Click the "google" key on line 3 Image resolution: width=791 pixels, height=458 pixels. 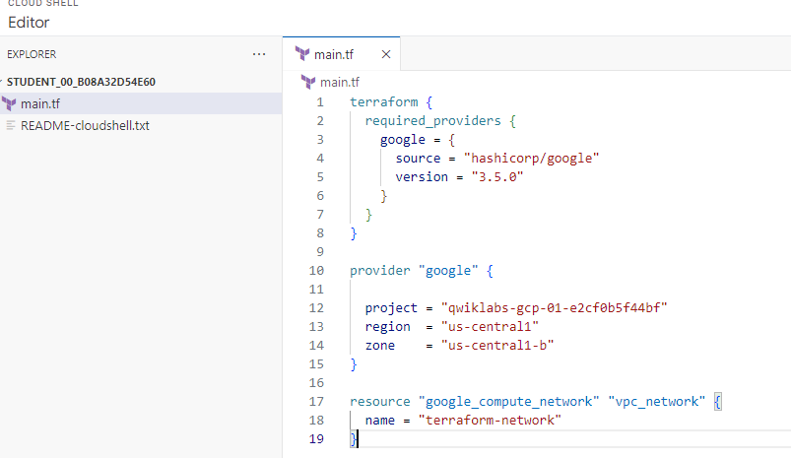tap(403, 140)
